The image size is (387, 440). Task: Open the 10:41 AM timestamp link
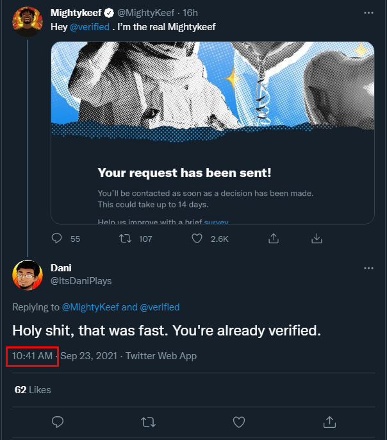(x=32, y=356)
